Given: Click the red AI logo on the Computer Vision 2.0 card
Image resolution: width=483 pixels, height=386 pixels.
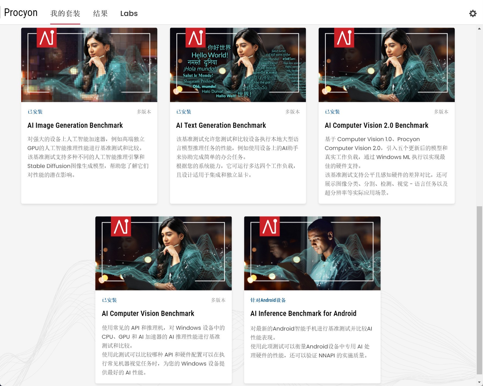Looking at the screenshot, I should click(344, 37).
